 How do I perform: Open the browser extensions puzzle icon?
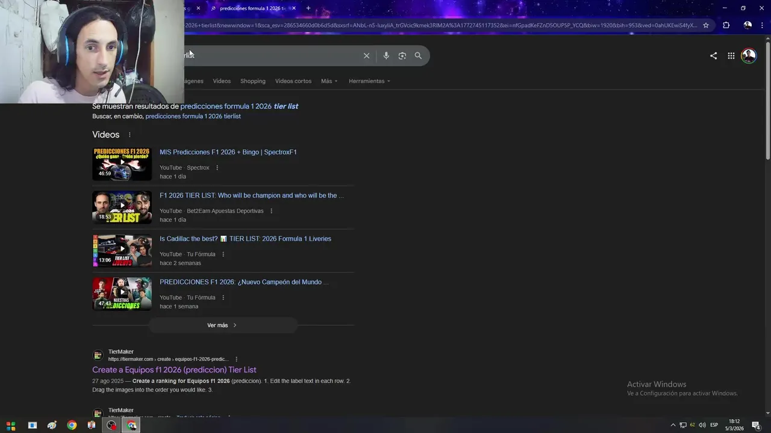pyautogui.click(x=726, y=25)
